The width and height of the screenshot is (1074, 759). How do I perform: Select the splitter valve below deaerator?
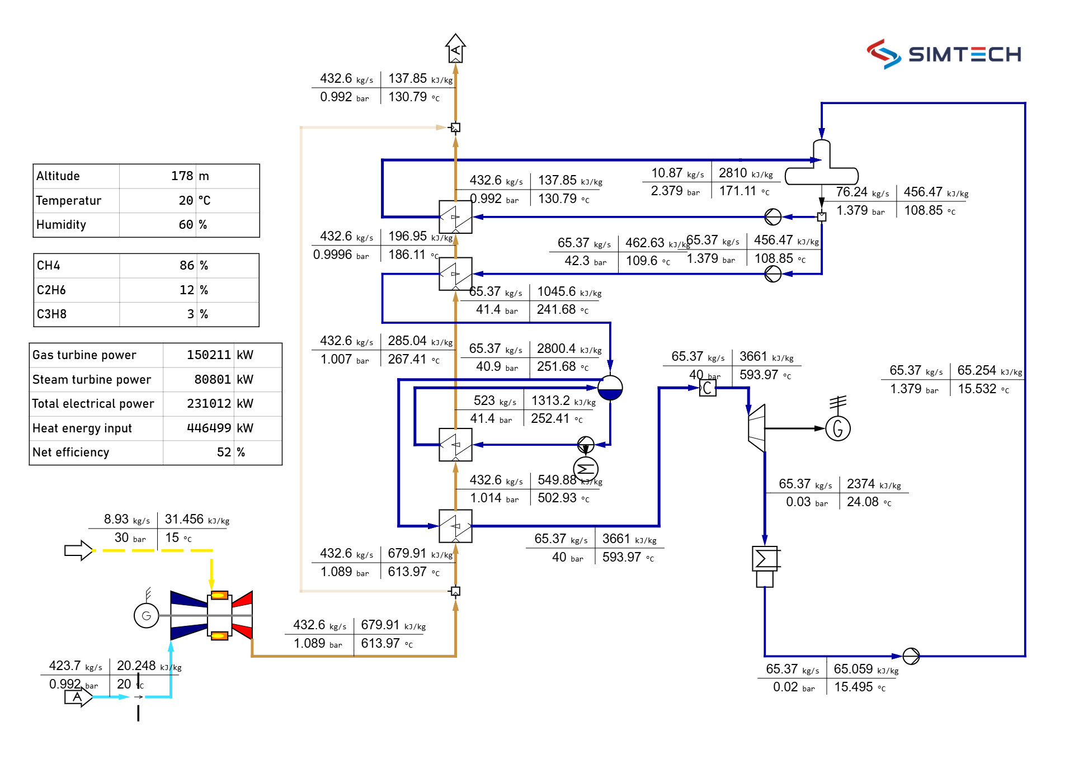pyautogui.click(x=822, y=216)
